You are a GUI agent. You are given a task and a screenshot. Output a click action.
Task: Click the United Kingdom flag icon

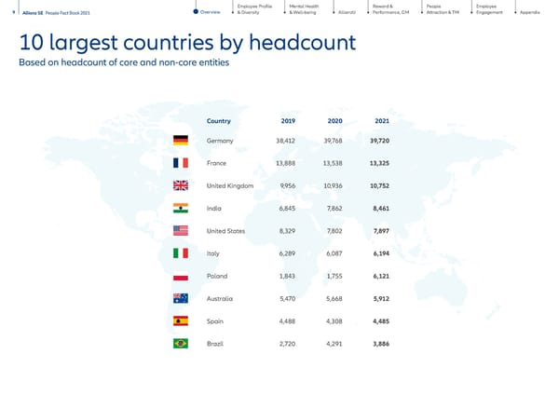(181, 185)
